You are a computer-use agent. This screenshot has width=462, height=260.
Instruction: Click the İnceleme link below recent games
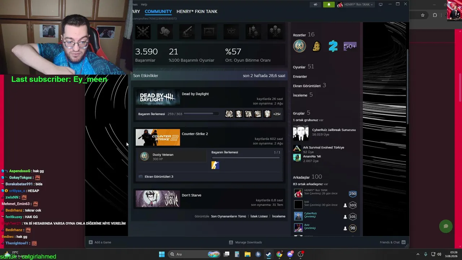(x=279, y=216)
